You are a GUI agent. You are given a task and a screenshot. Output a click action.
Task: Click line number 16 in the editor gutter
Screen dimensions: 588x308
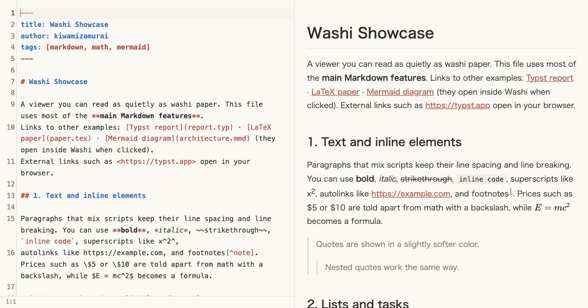point(11,253)
